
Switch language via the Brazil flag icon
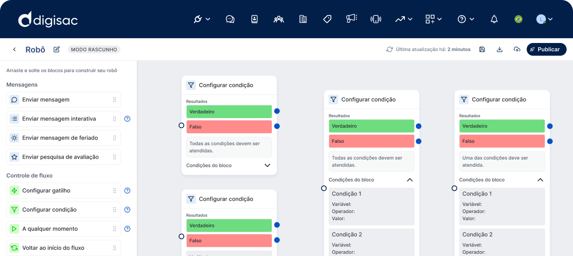(518, 19)
